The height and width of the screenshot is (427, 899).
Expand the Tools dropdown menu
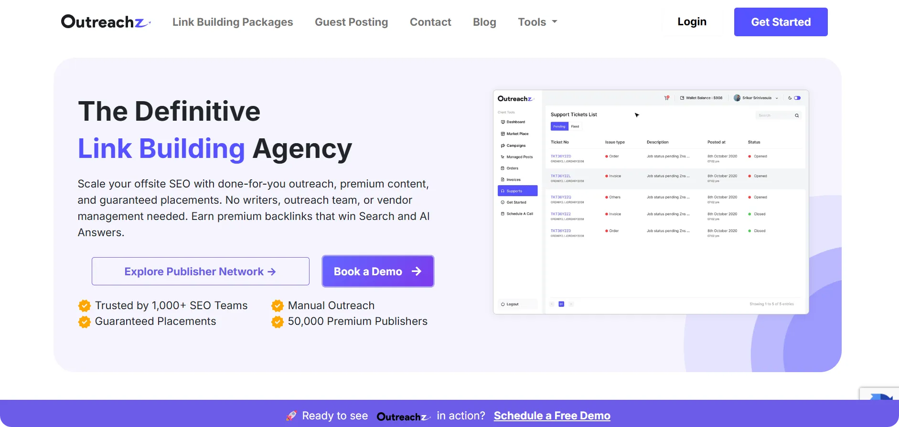pyautogui.click(x=537, y=22)
